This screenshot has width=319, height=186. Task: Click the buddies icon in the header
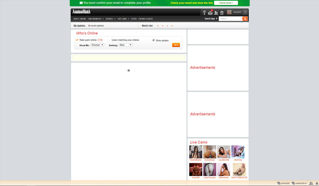pos(216,13)
